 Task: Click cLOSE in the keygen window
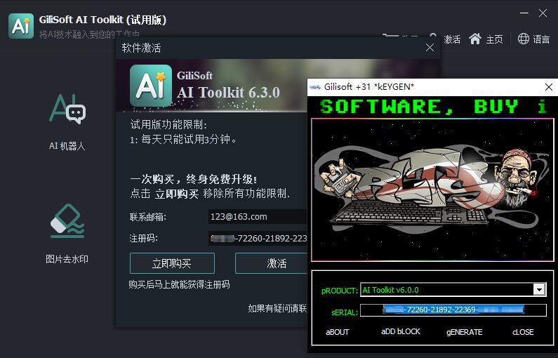coord(523,332)
